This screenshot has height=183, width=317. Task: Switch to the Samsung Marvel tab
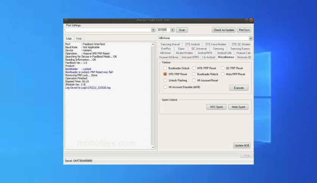click(170, 44)
